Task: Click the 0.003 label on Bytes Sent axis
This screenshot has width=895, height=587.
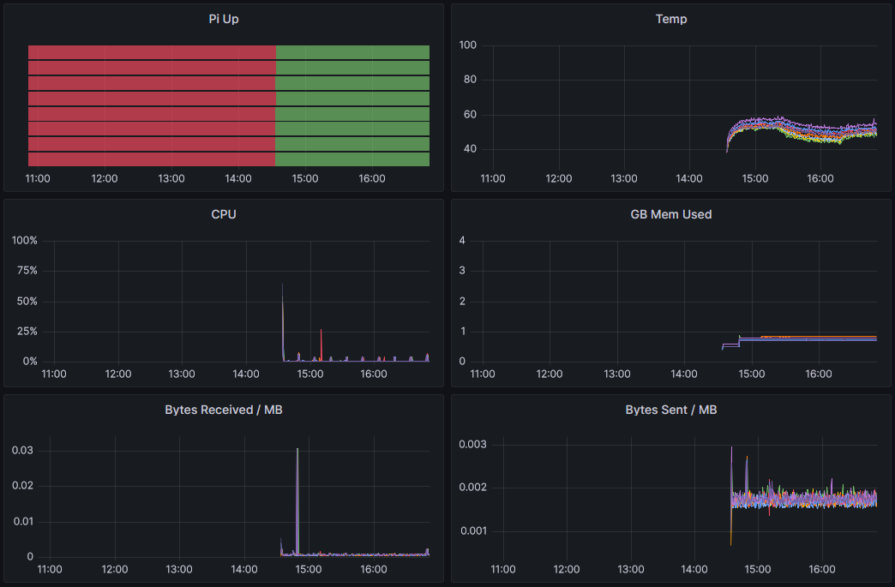Action: (474, 444)
